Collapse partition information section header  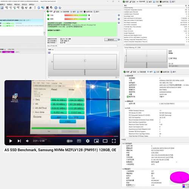123,144
